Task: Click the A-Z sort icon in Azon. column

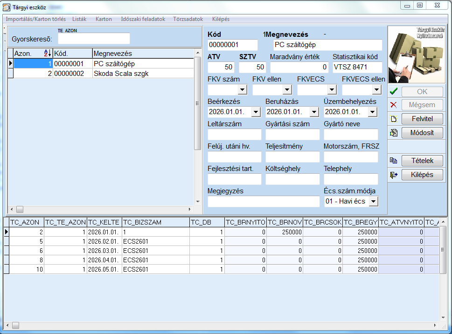Action: (48, 53)
